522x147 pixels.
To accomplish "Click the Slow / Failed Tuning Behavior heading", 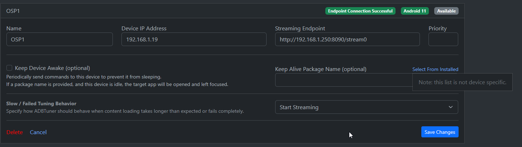I will tap(41, 103).
